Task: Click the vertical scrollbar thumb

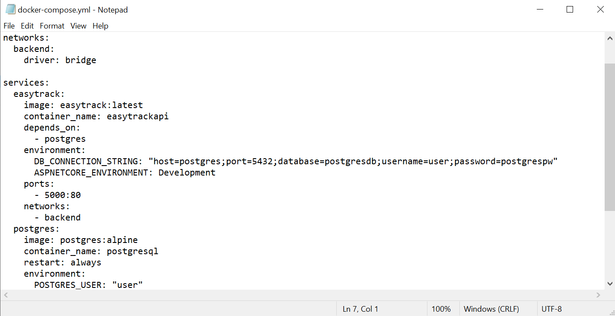Action: click(x=610, y=136)
